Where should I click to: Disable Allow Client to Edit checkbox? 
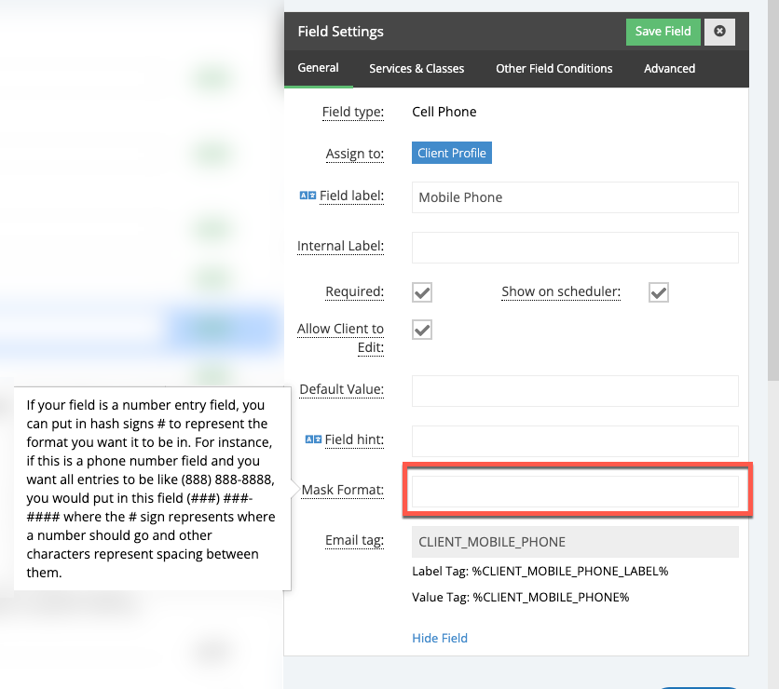[x=422, y=330]
